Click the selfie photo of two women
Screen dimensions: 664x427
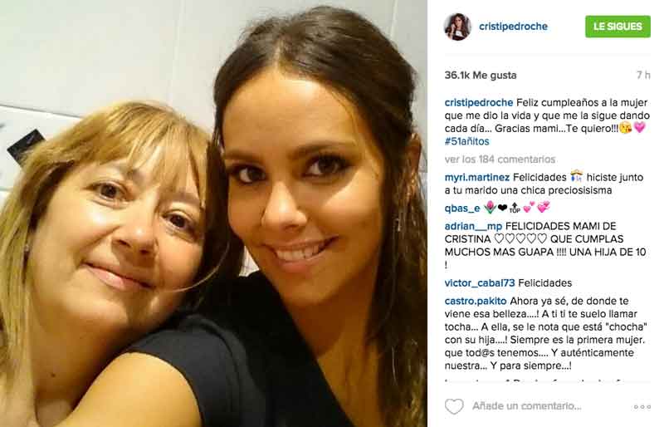[213, 213]
